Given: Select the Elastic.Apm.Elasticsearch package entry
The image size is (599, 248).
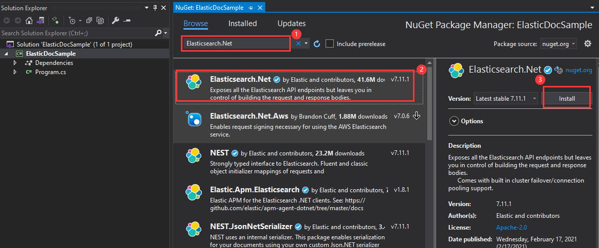Looking at the screenshot, I should (x=299, y=198).
